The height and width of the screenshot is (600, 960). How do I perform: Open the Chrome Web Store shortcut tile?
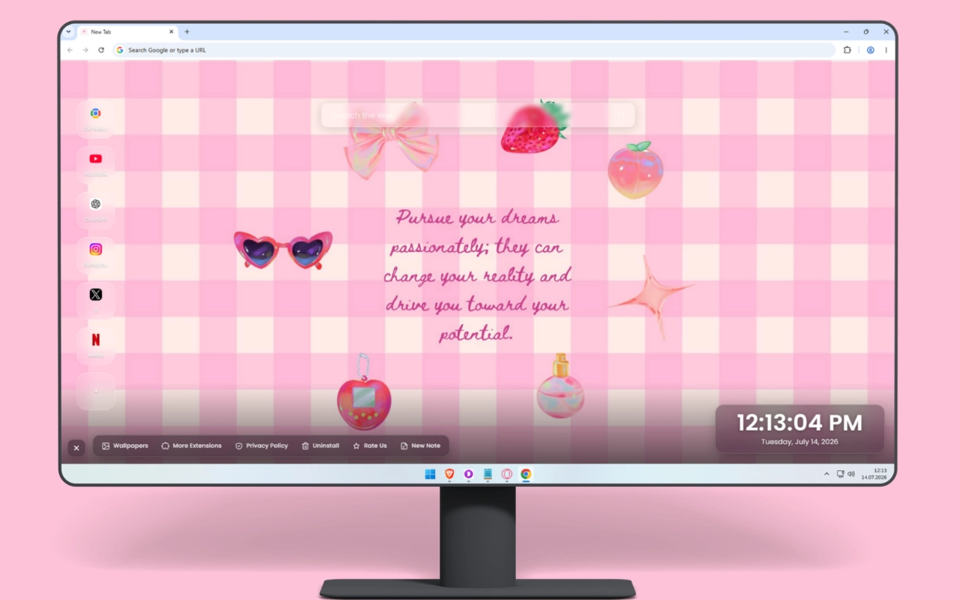95,118
